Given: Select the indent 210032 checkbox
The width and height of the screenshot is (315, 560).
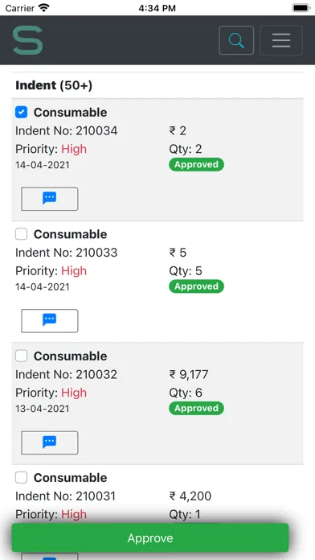Looking at the screenshot, I should pos(22,356).
